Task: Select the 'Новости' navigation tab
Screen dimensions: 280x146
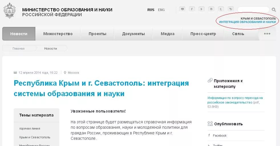Action: [x=19, y=34]
